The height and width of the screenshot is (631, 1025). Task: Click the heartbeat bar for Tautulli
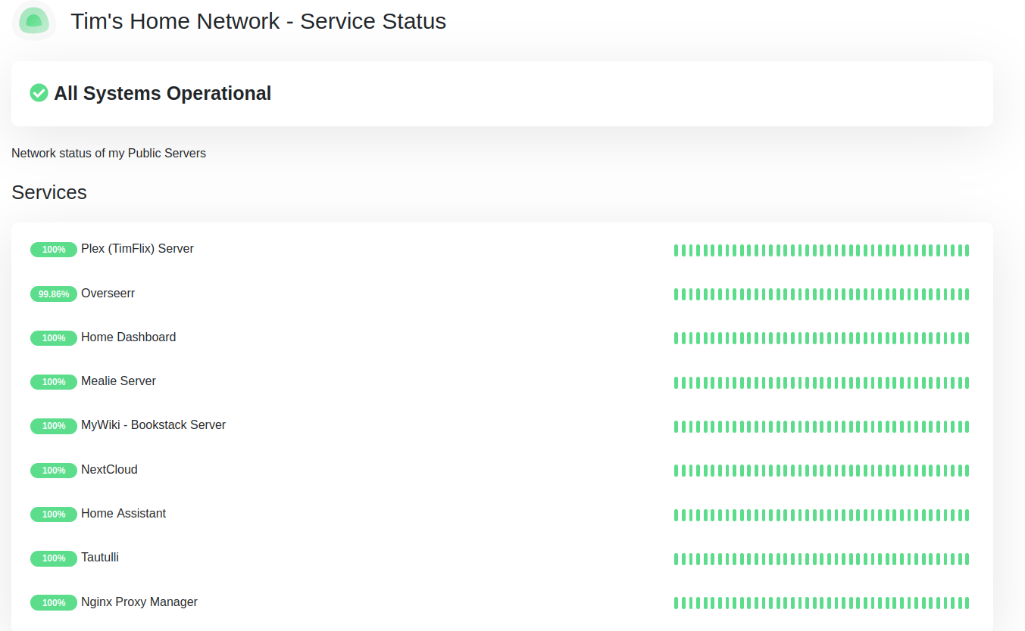point(821,559)
